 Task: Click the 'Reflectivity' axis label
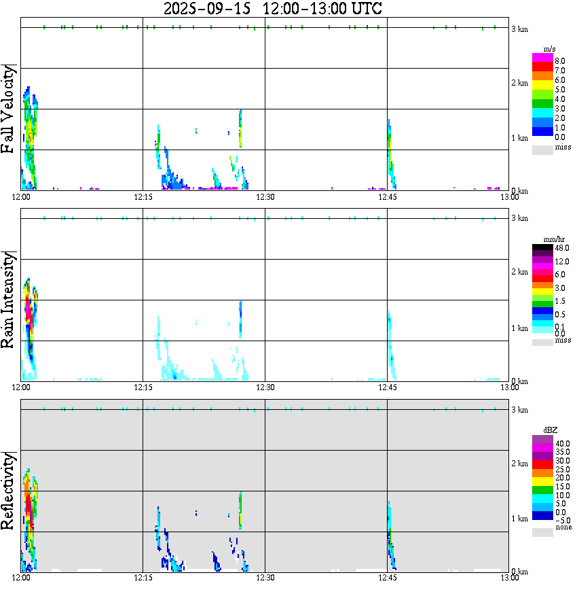point(7,491)
